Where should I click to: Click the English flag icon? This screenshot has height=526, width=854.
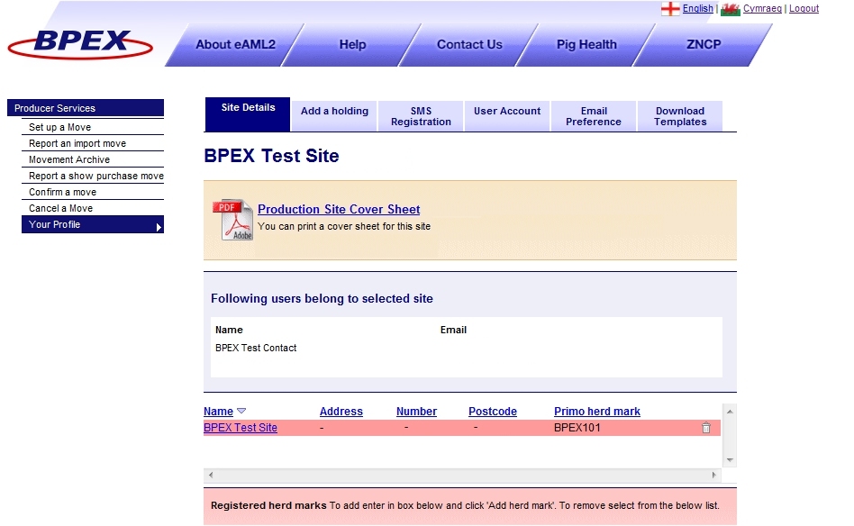pyautogui.click(x=670, y=9)
